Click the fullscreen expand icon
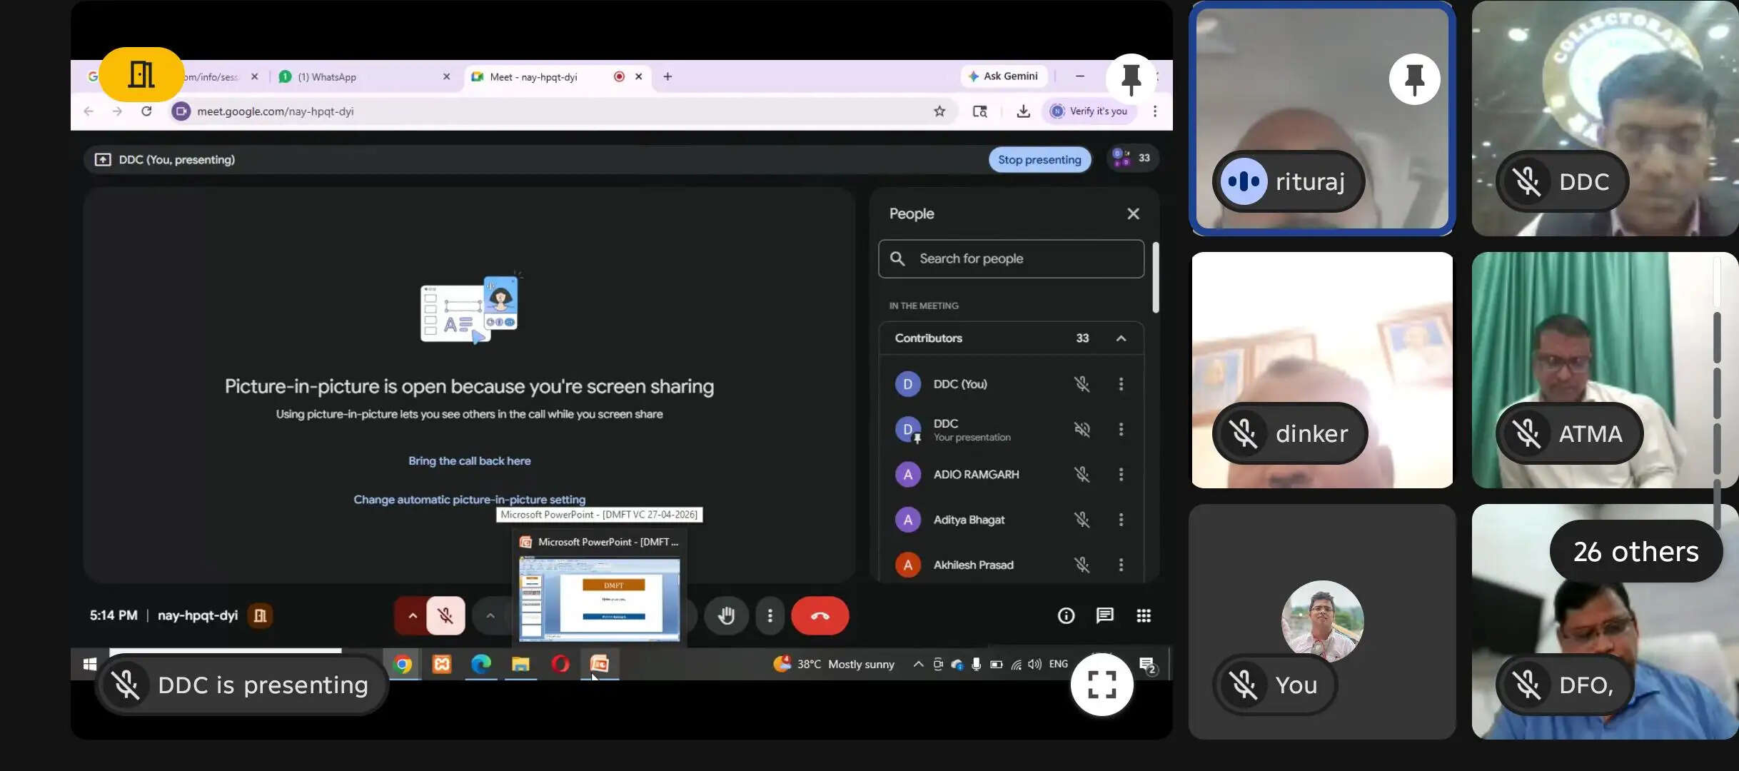This screenshot has width=1739, height=771. point(1102,685)
